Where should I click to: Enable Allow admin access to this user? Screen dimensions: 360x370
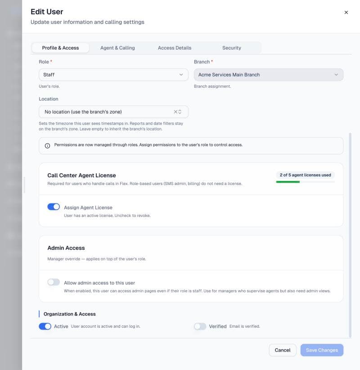[x=54, y=282]
